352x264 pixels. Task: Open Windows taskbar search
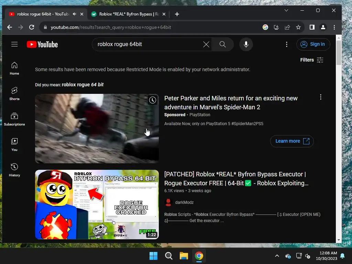coord(168,256)
